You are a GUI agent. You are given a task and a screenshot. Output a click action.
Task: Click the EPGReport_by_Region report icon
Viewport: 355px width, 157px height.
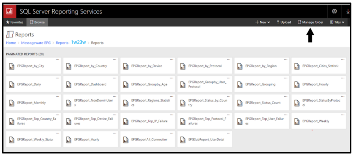click(240, 66)
